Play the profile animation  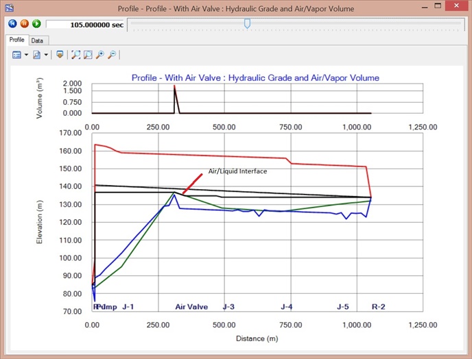[36, 24]
